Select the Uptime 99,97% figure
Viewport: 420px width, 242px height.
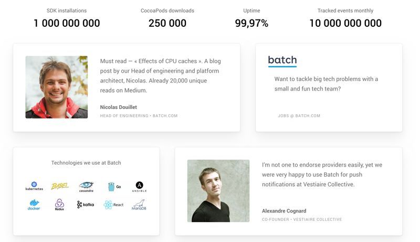coord(251,23)
